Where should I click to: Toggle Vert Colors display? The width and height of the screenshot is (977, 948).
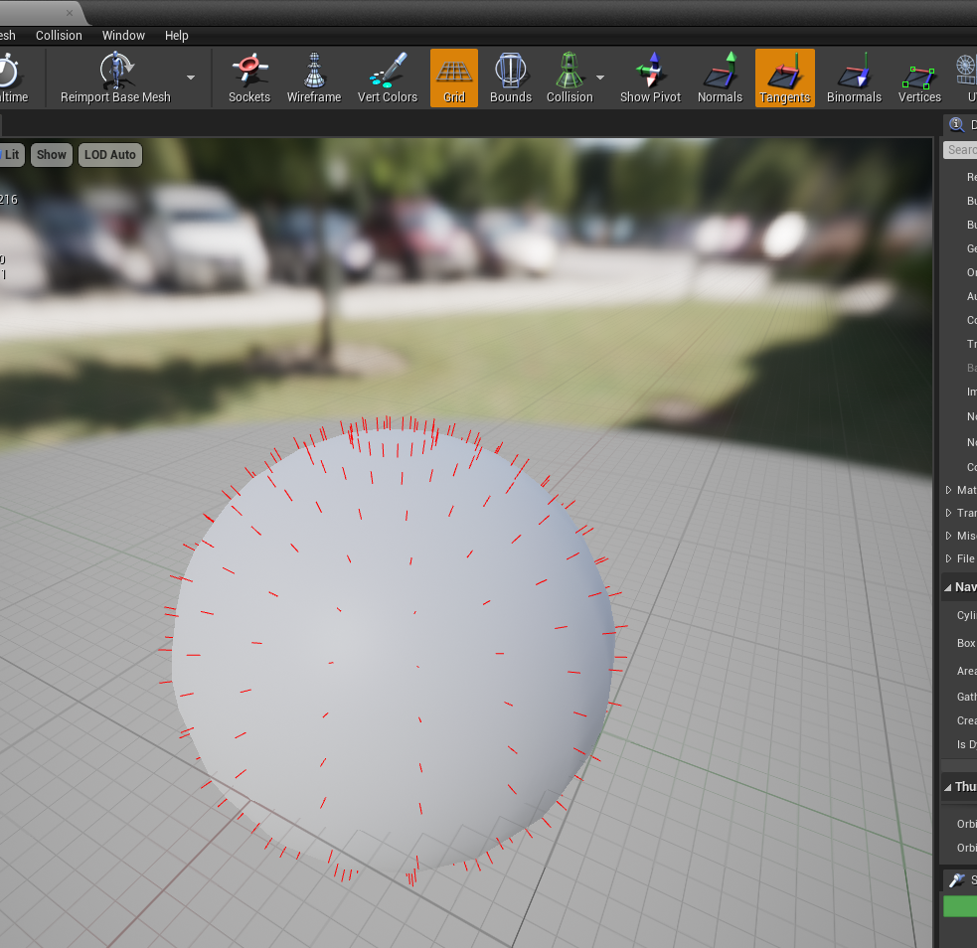pos(387,78)
